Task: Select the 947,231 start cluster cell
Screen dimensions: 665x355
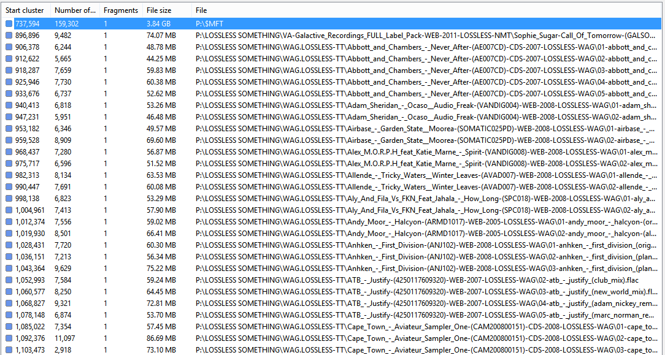Action: coord(27,116)
